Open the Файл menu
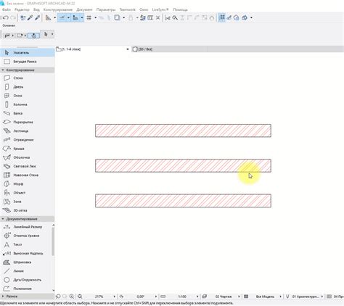Image resolution: width=344 pixels, height=306 pixels. [x=7, y=9]
